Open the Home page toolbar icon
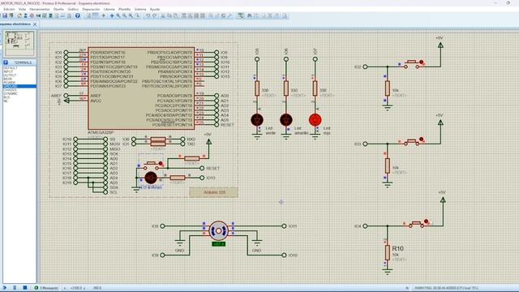The height and width of the screenshot is (292, 519). [19, 15]
